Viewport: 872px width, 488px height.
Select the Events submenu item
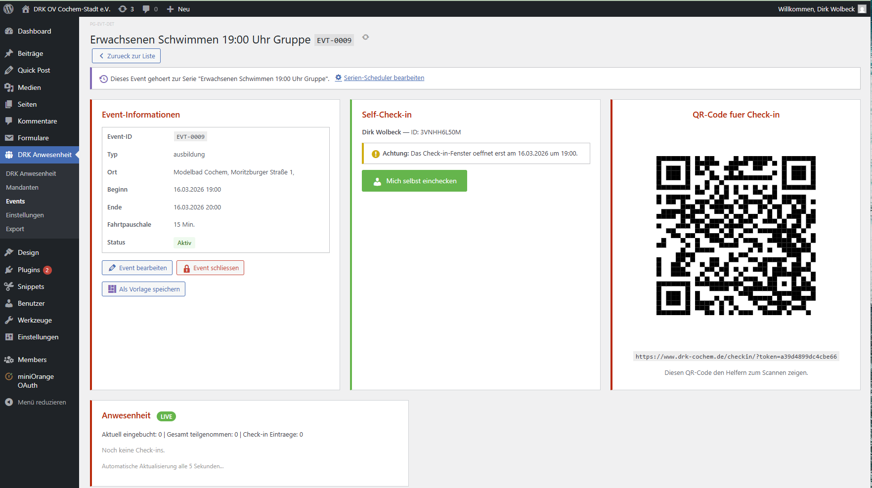click(15, 201)
